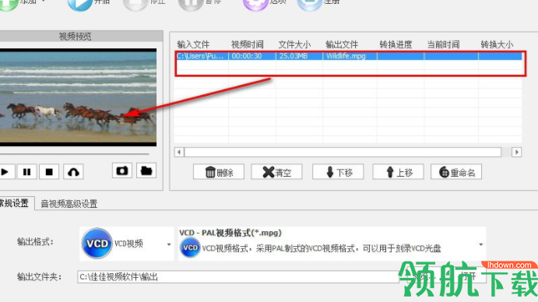This screenshot has height=302, width=538.
Task: Click the headphone audio icon button
Action: pyautogui.click(x=73, y=171)
